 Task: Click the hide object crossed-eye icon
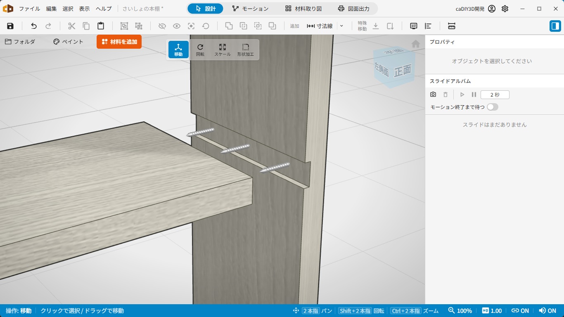click(162, 26)
